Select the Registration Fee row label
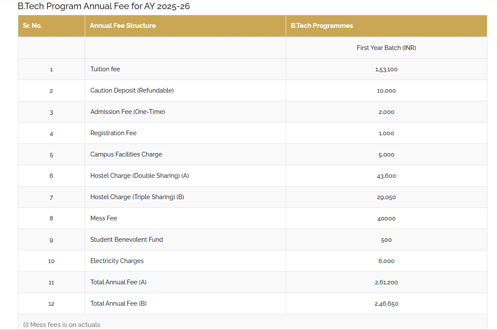 (113, 133)
